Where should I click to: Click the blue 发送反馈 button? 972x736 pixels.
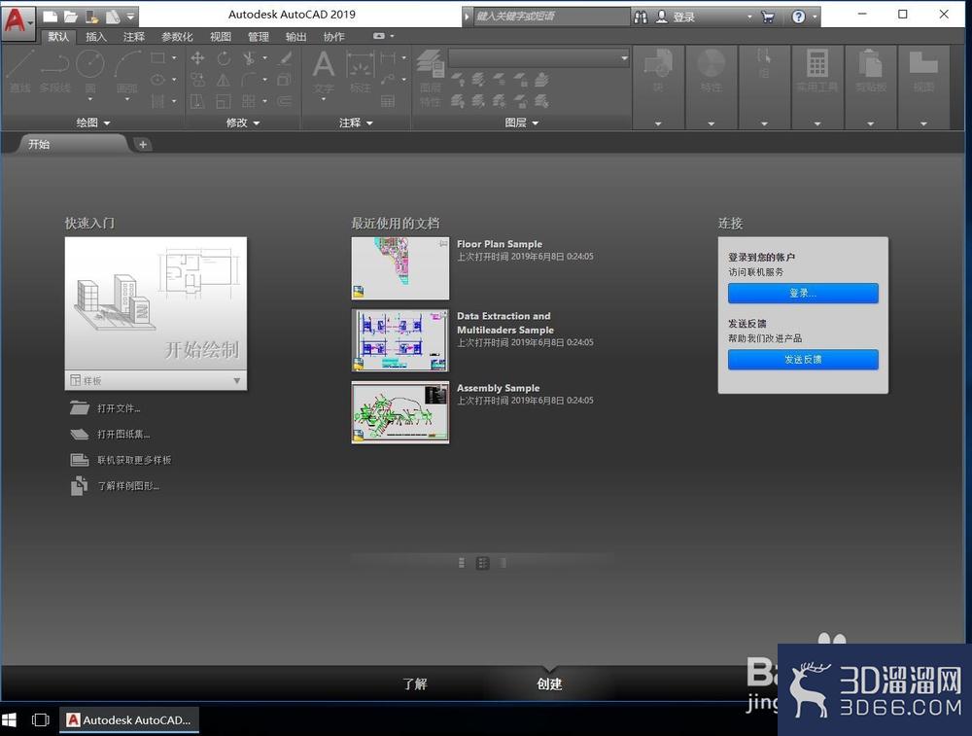click(803, 360)
